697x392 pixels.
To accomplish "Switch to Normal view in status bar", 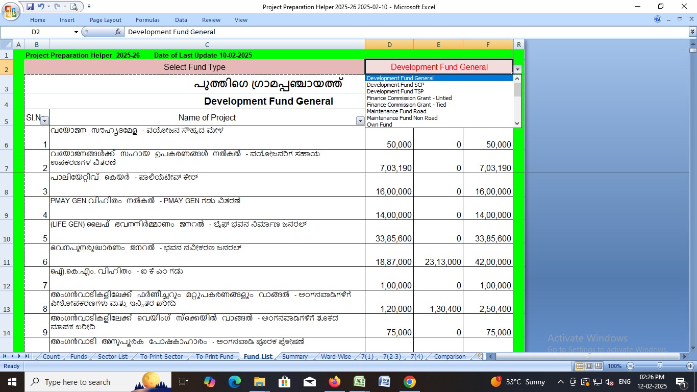I will point(580,366).
